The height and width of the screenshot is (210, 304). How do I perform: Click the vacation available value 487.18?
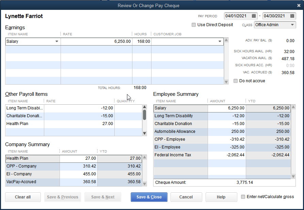click(288, 59)
